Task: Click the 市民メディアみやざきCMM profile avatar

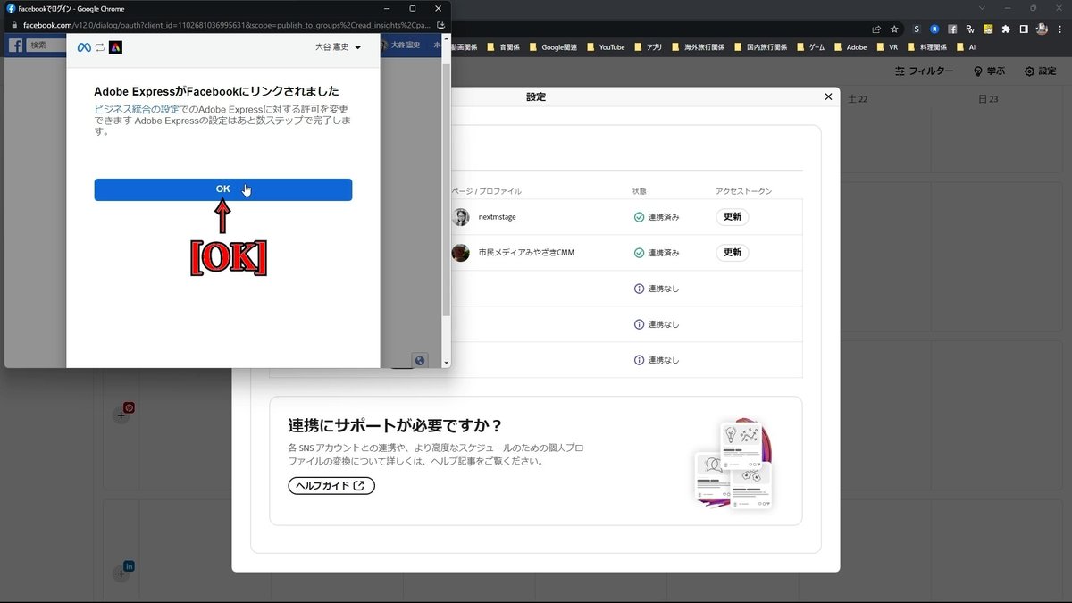Action: pyautogui.click(x=461, y=253)
